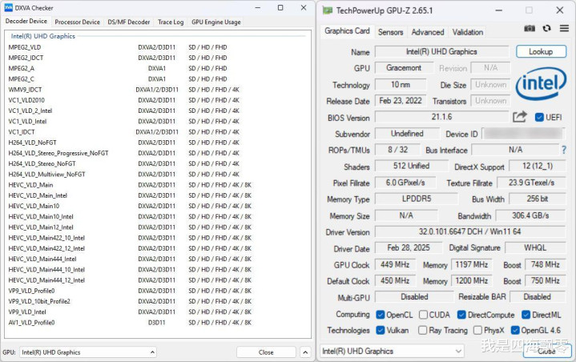Toggle the OpenGL 4.6 checkbox
This screenshot has width=576, height=362.
[515, 330]
